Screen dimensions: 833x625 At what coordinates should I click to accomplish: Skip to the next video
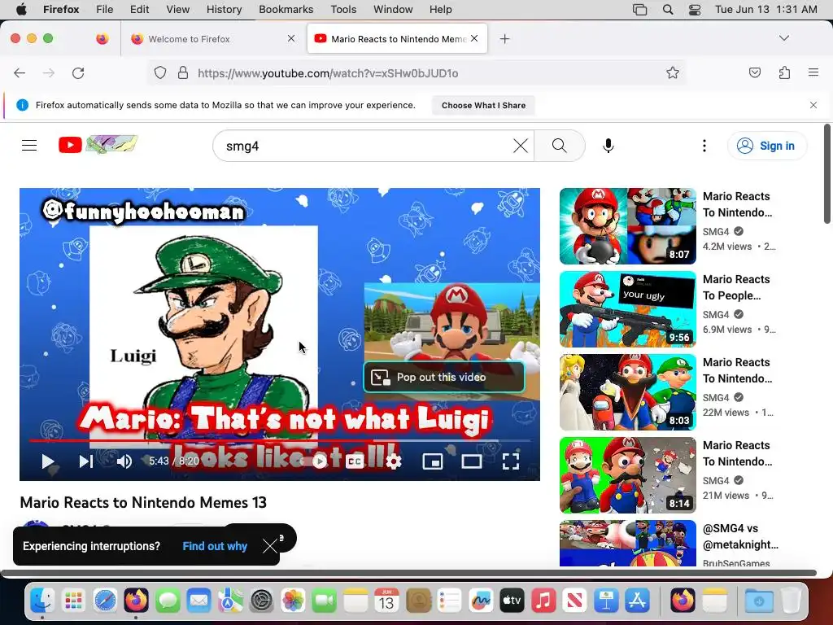tap(86, 461)
